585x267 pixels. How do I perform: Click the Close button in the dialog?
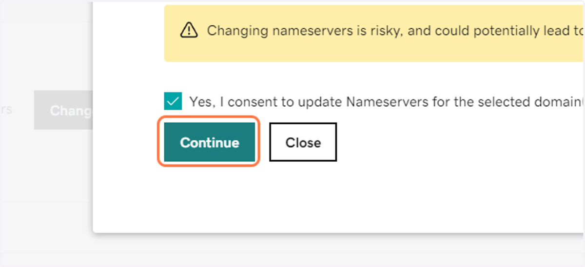pyautogui.click(x=303, y=142)
